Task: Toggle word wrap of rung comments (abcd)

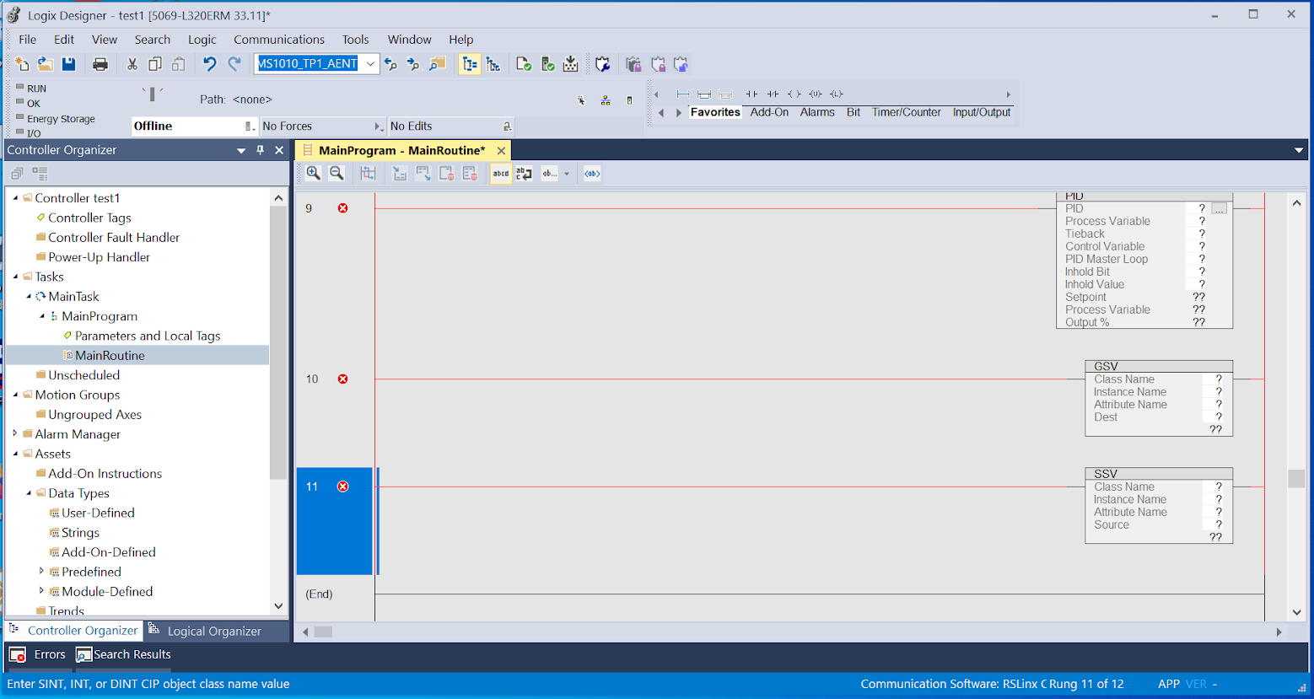Action: pyautogui.click(x=499, y=173)
